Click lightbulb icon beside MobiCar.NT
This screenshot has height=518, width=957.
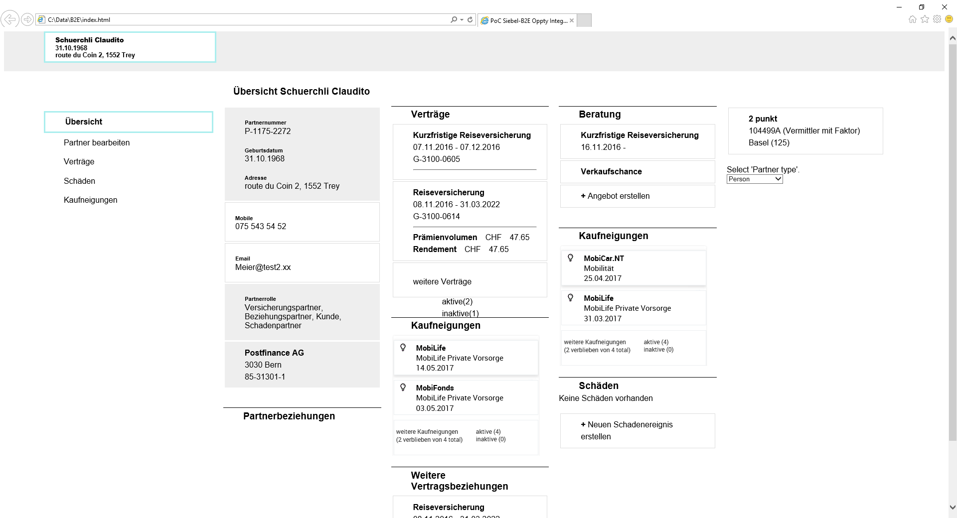point(571,258)
